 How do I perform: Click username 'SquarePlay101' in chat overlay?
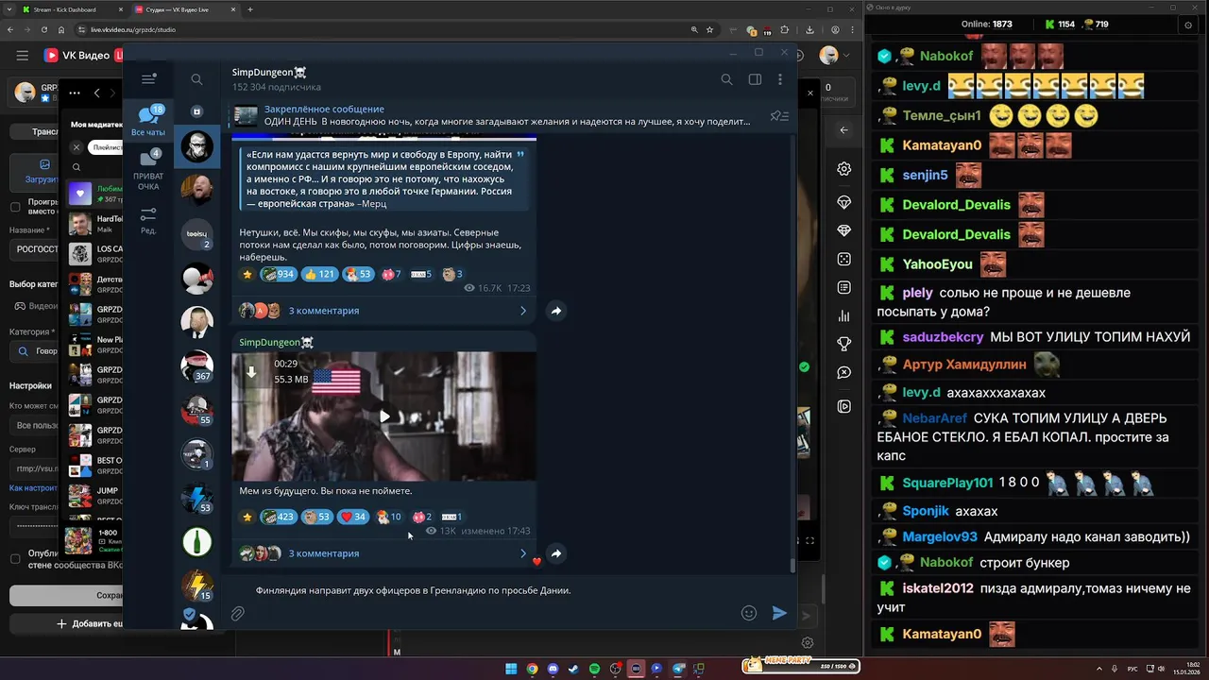click(x=947, y=483)
